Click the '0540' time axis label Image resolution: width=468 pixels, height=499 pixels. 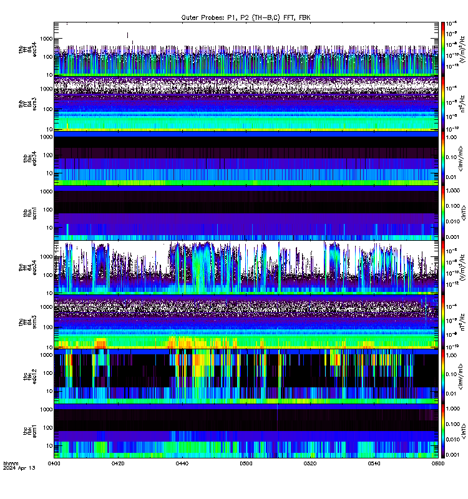374,463
